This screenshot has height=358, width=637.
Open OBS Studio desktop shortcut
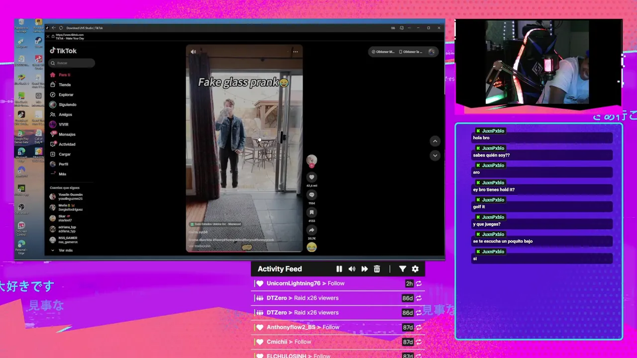[21, 209]
